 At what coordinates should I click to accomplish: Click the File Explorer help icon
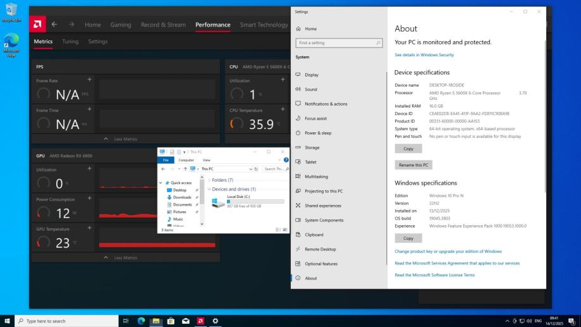[x=286, y=160]
